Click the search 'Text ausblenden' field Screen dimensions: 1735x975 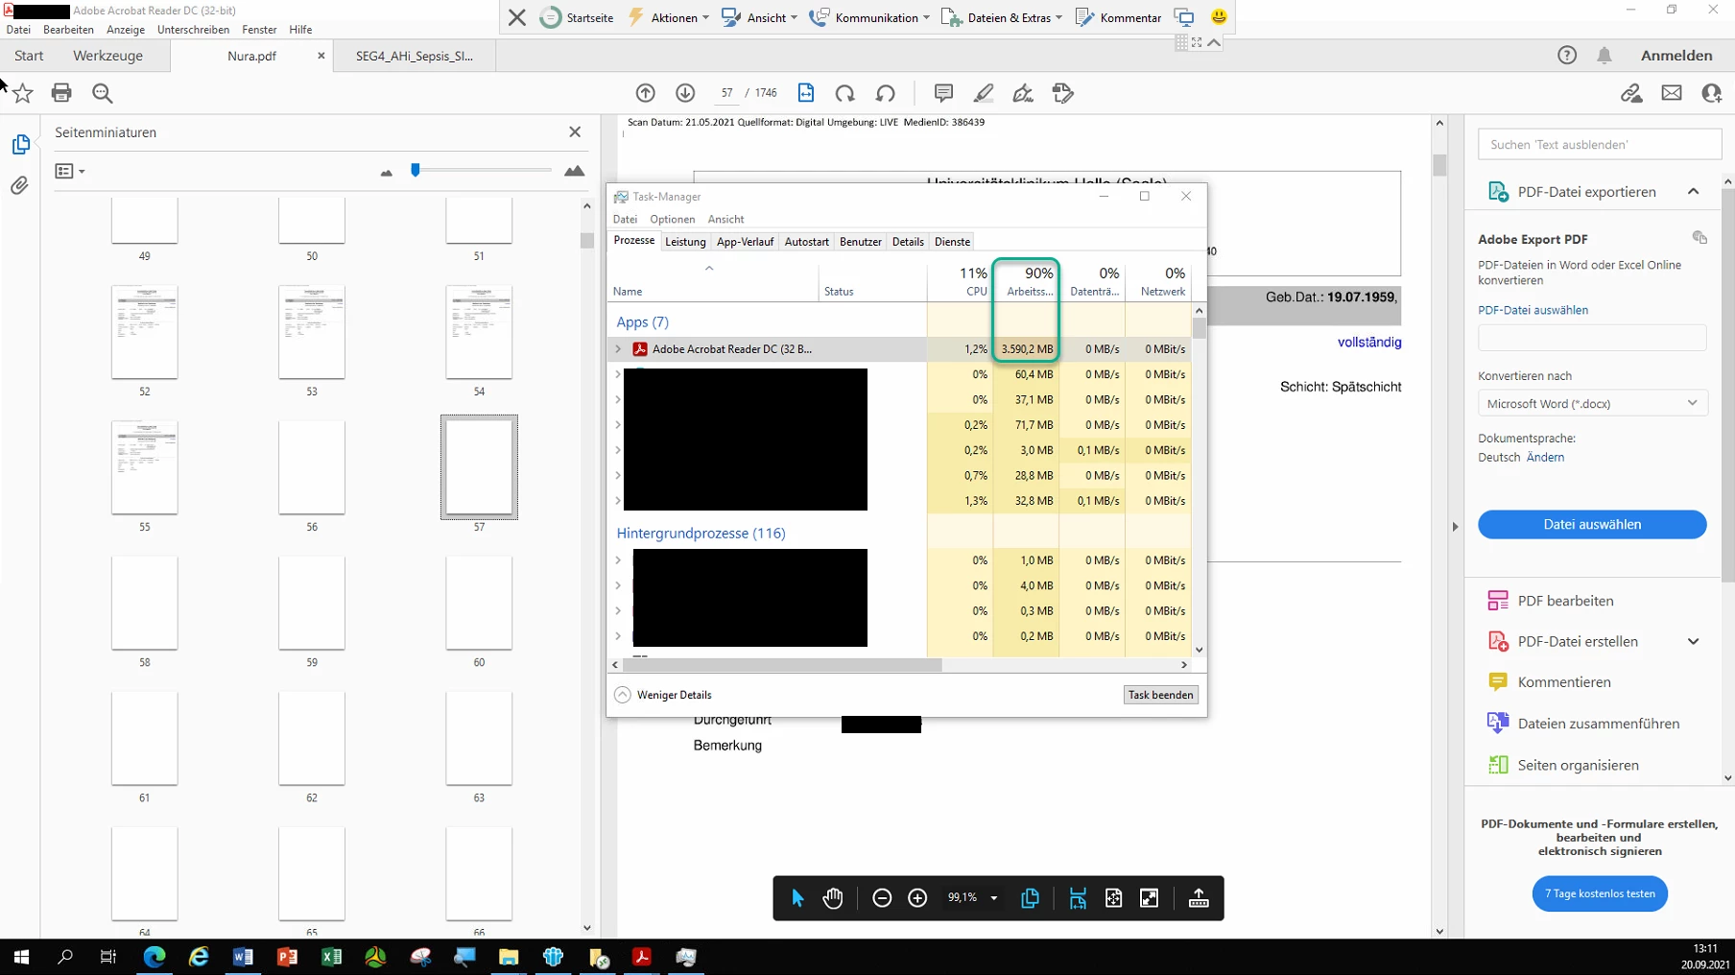(1599, 145)
